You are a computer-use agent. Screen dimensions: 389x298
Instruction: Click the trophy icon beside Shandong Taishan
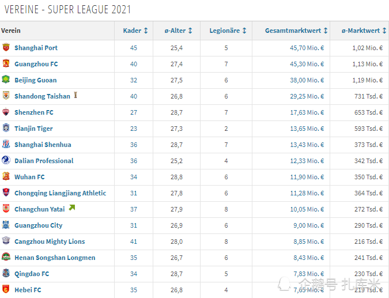pos(75,95)
